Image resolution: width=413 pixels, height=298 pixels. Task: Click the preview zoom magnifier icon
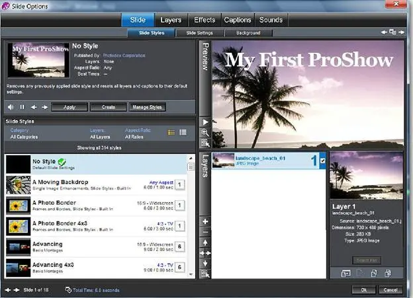(x=205, y=133)
